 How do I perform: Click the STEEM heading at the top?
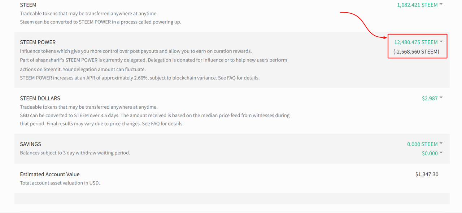coord(28,5)
